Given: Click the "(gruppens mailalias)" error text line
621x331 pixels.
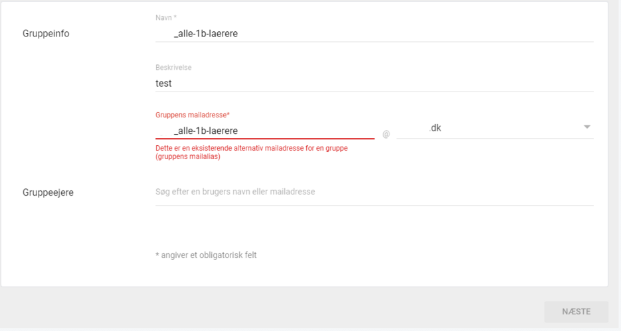Looking at the screenshot, I should tap(188, 157).
